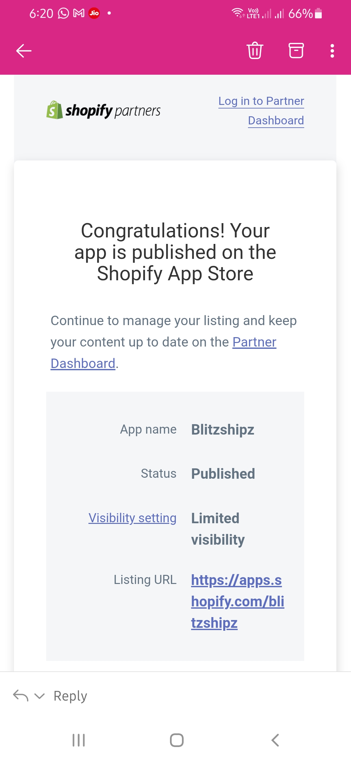The width and height of the screenshot is (351, 760).
Task: Tap the battery indicator in status bar
Action: point(318,14)
